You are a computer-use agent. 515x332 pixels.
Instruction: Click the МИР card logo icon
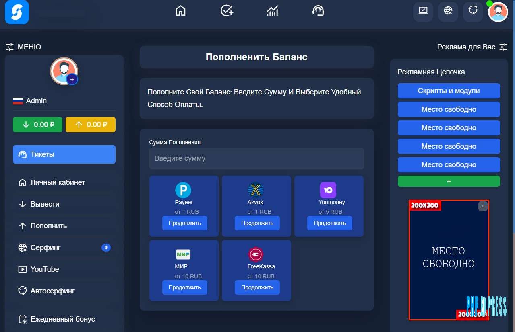tap(183, 254)
